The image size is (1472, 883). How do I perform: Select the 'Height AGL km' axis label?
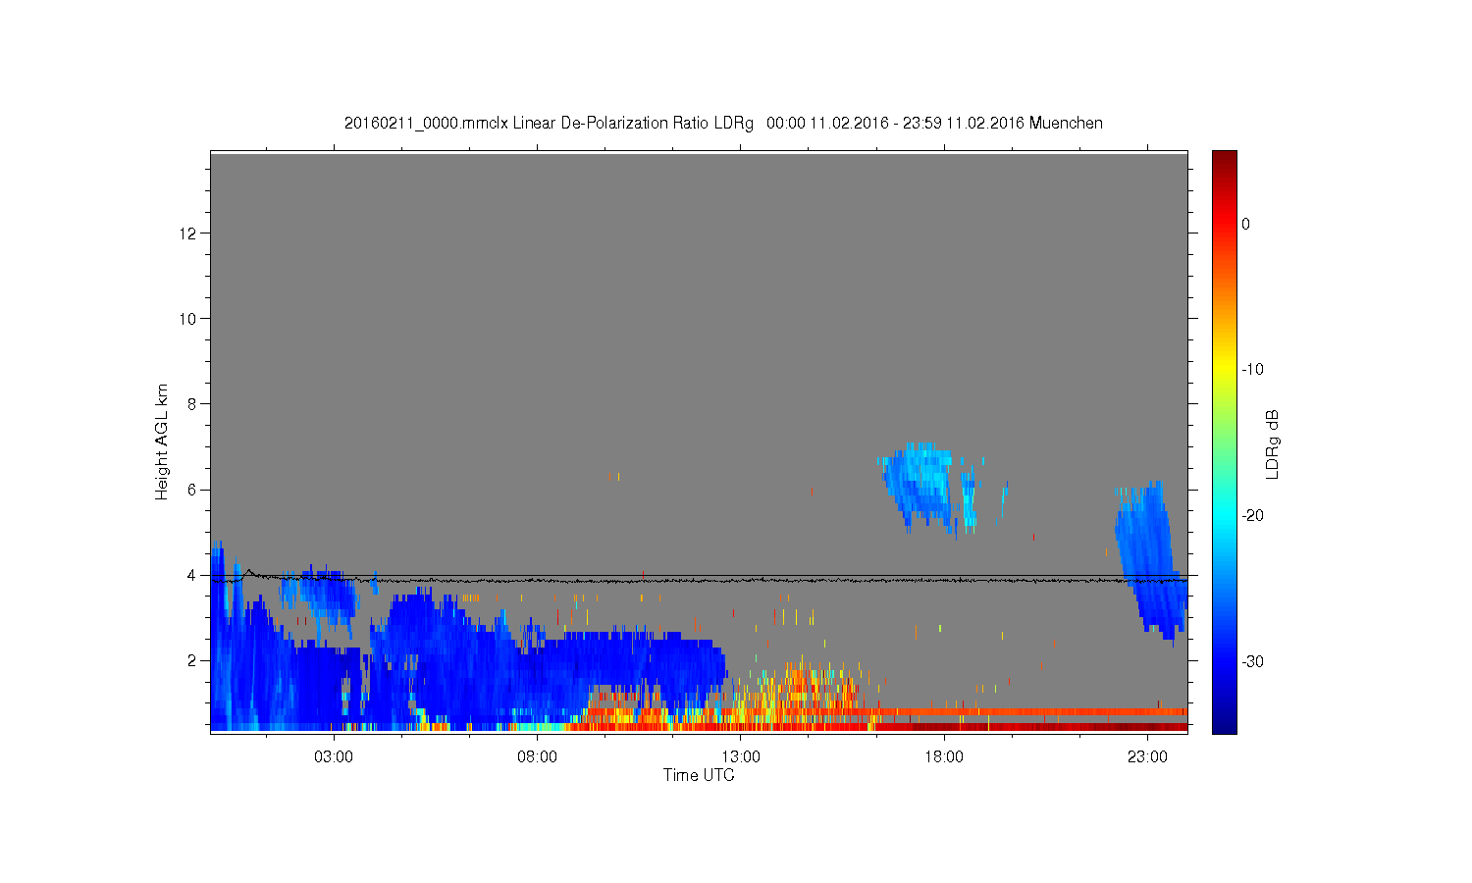point(162,441)
